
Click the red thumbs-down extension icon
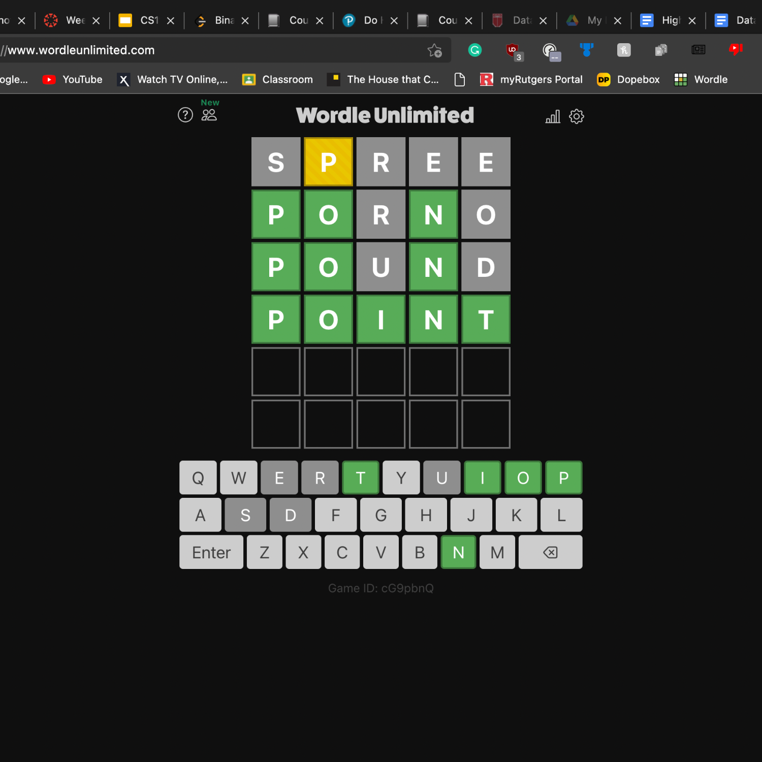click(735, 49)
